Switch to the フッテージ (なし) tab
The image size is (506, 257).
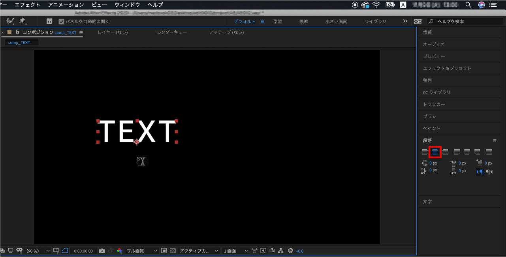click(x=226, y=32)
